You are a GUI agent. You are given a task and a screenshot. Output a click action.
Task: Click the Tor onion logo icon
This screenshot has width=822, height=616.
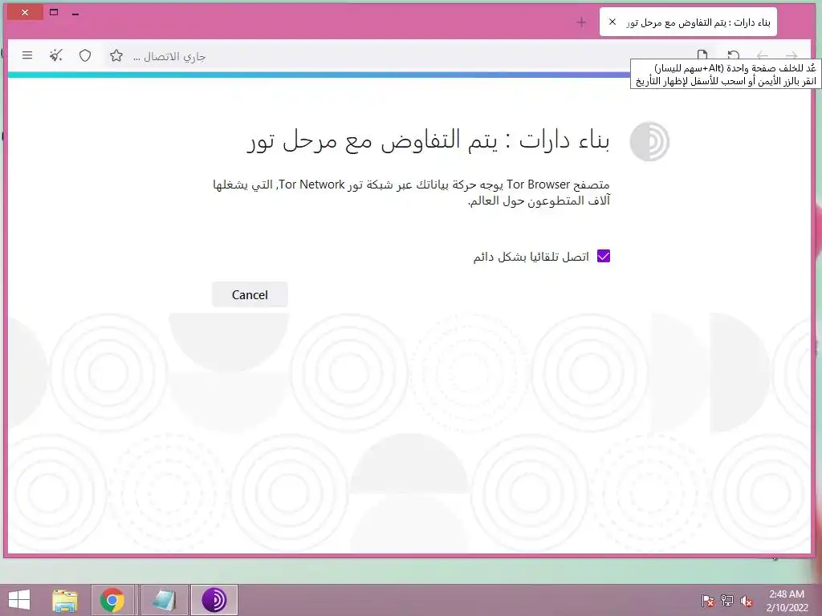649,141
